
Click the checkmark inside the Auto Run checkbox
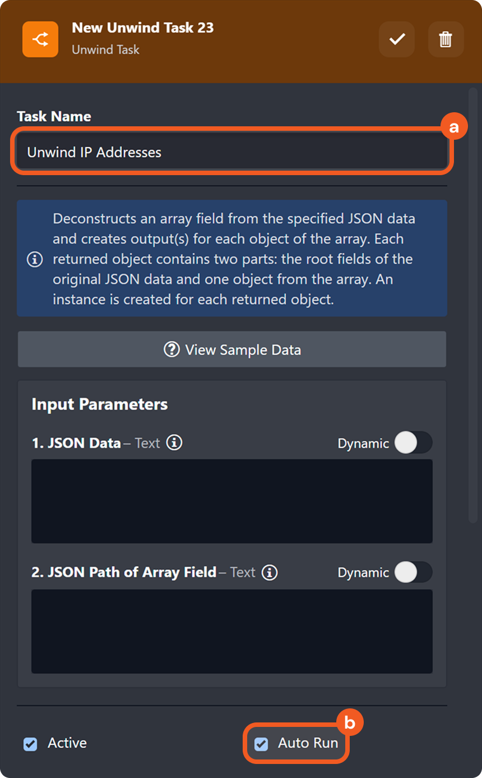tap(260, 743)
